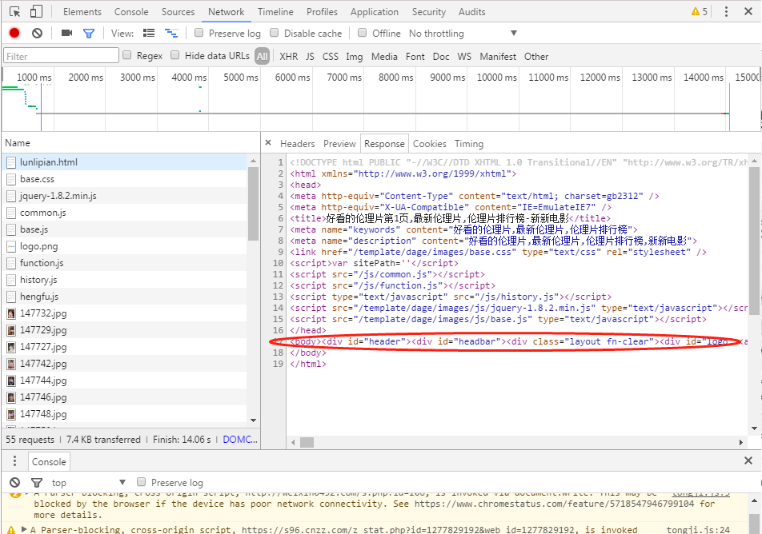Click request list vertical scrollbar thumb

click(253, 204)
